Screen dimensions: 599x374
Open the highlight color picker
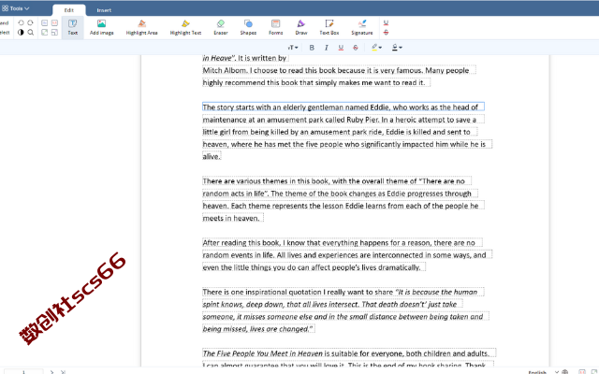[x=376, y=48]
